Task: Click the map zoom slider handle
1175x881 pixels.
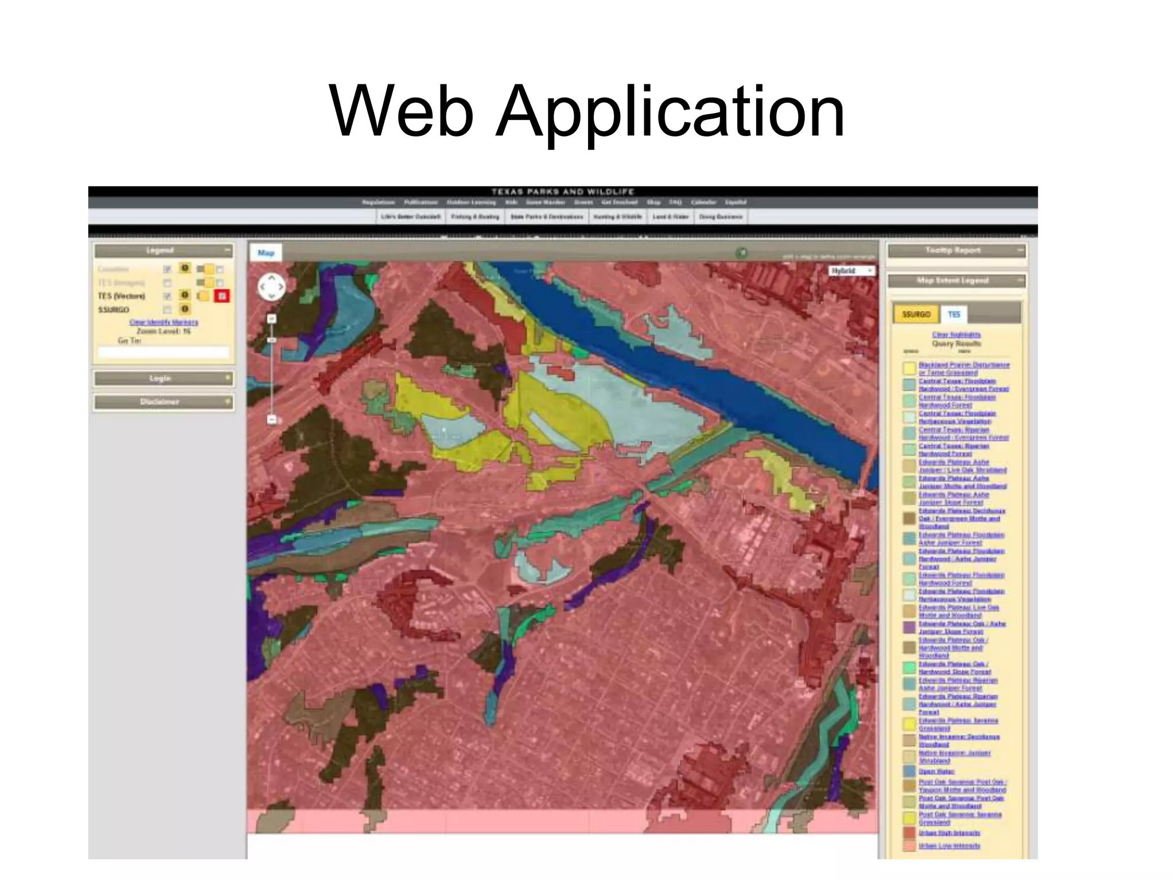Action: click(272, 341)
